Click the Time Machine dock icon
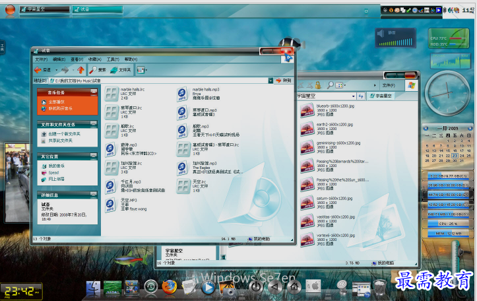Image resolution: width=477 pixels, height=301 pixels. click(x=151, y=286)
